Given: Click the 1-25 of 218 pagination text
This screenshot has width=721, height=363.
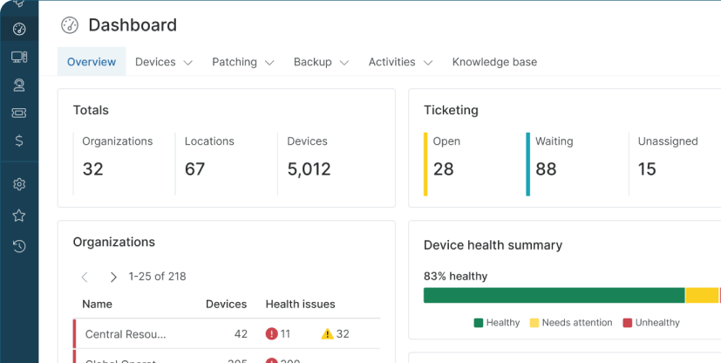Looking at the screenshot, I should [x=157, y=277].
